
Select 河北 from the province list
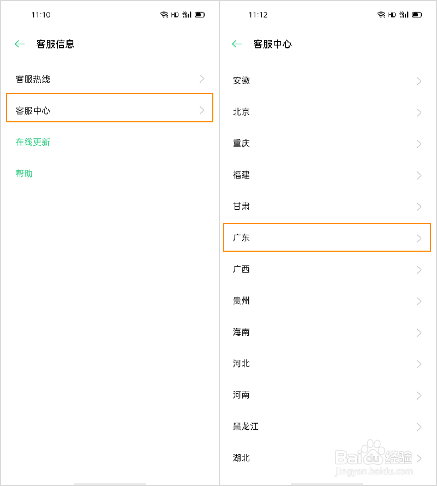pyautogui.click(x=327, y=364)
